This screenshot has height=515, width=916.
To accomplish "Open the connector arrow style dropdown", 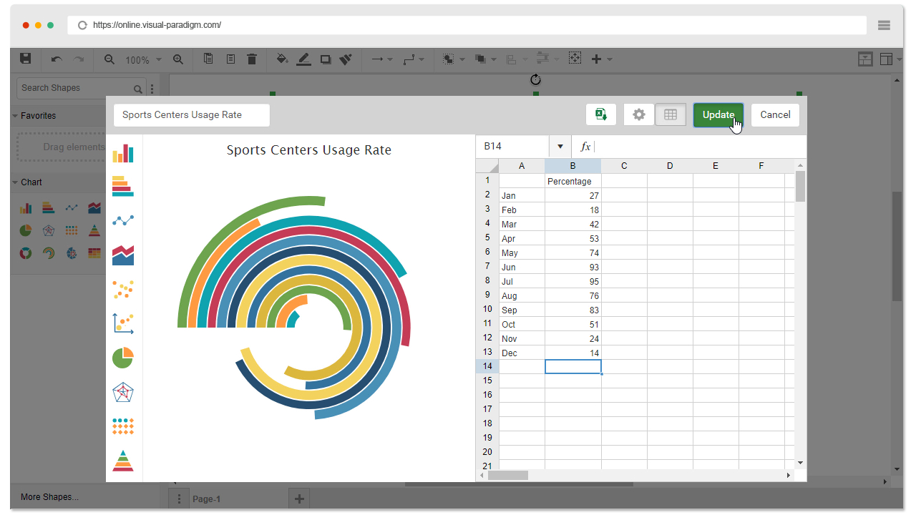I will 382,59.
